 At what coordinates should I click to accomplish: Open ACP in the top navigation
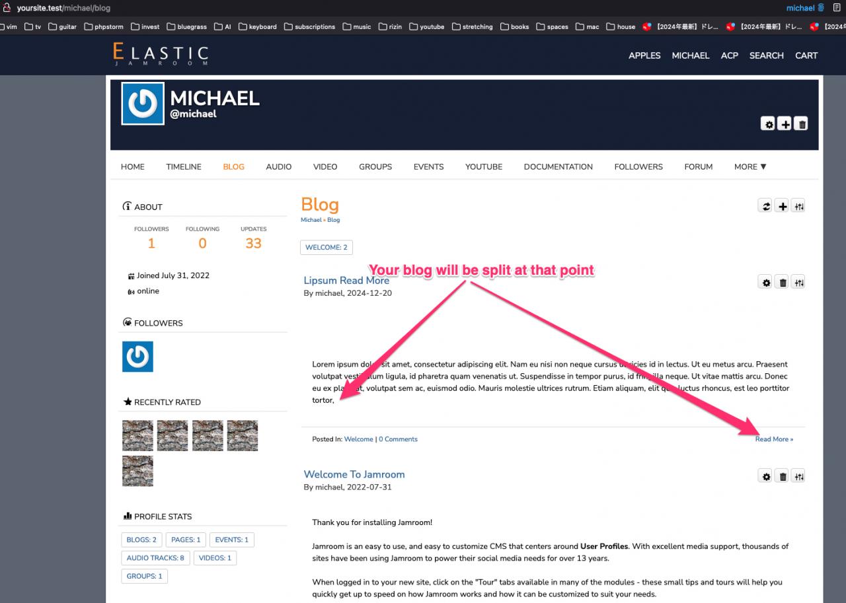pos(730,55)
